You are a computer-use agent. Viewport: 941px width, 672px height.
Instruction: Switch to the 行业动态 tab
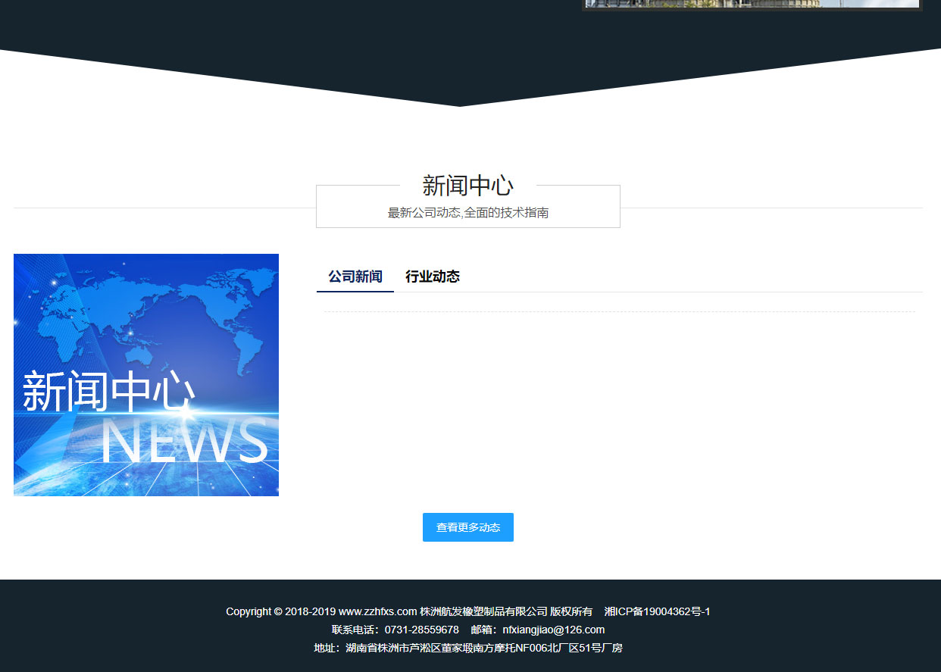[x=432, y=277]
